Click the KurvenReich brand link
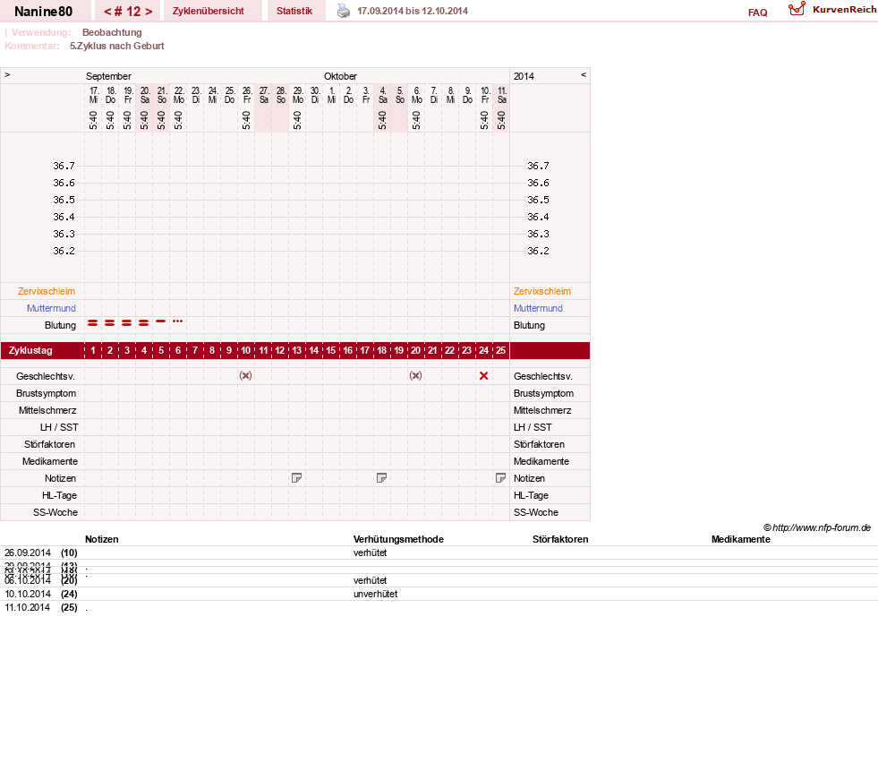Screen dimensions: 878x771 pos(844,10)
